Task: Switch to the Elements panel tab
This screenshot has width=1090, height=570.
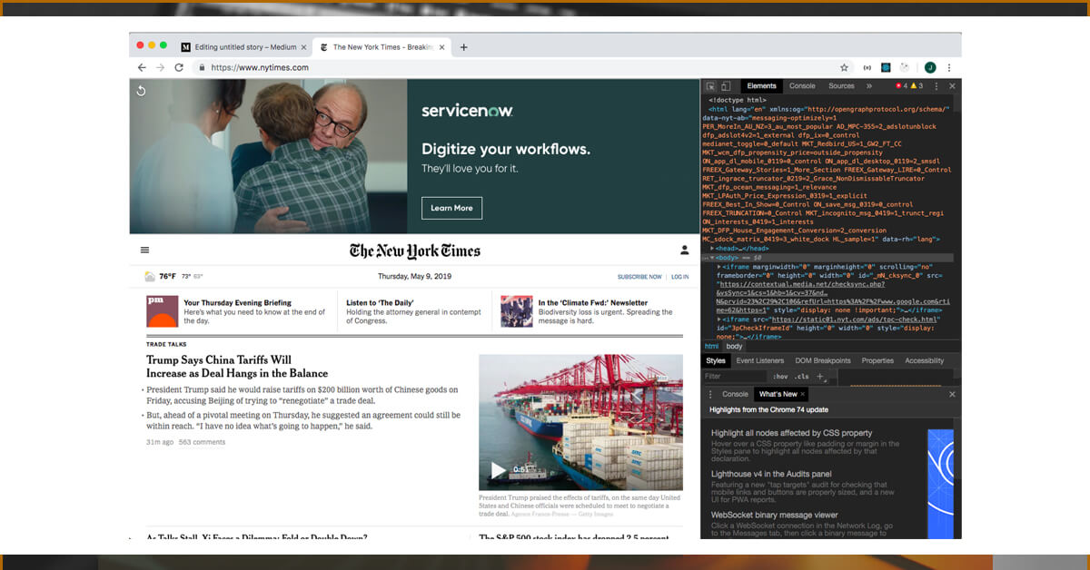Action: 761,86
